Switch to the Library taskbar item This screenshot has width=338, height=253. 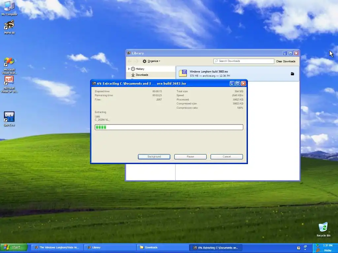(110, 248)
